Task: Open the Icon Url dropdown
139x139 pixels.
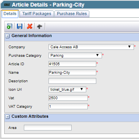Action: 67,89
